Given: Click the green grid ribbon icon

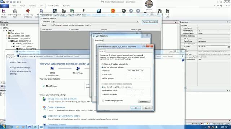Looking at the screenshot, I should [72, 10].
